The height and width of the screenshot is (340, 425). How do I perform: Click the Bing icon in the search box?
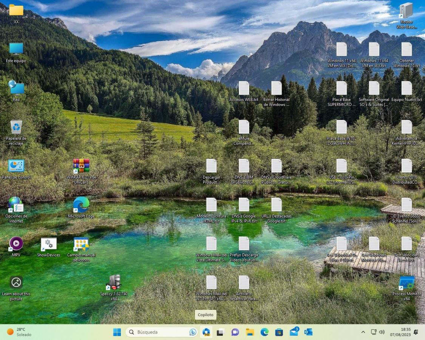tap(193, 332)
